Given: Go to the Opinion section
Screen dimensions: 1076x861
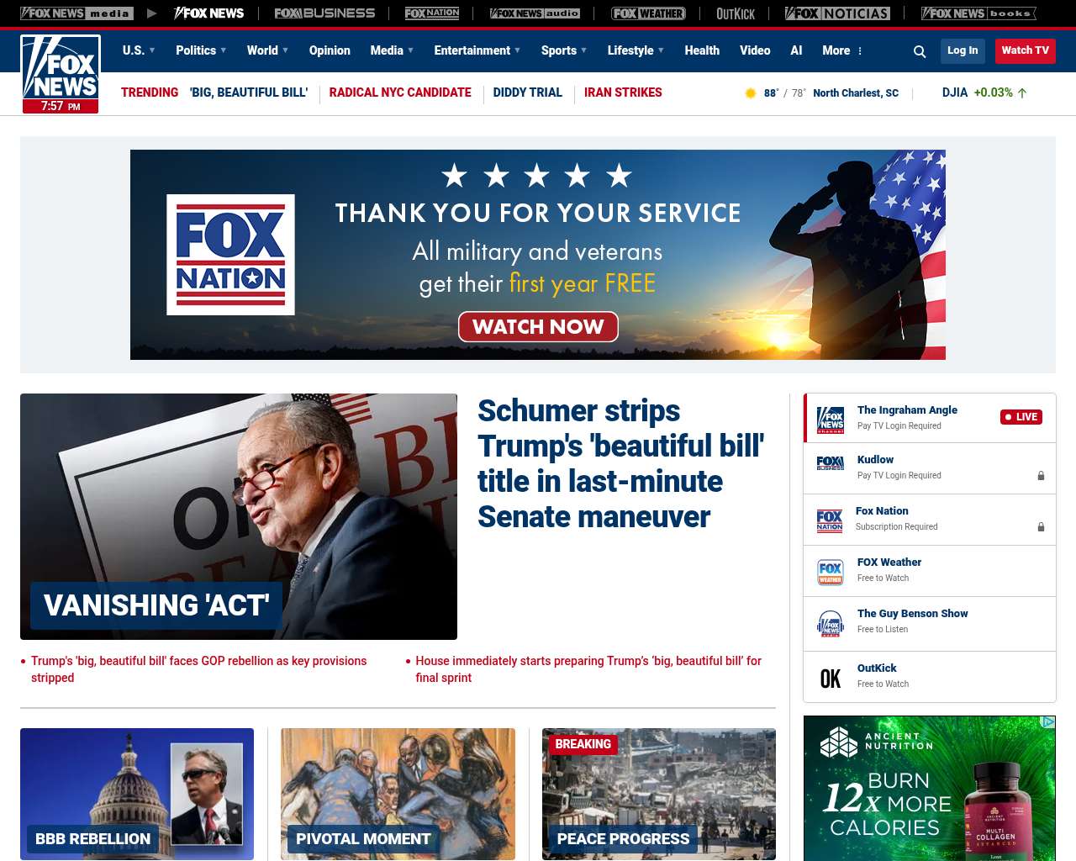Looking at the screenshot, I should click(330, 50).
